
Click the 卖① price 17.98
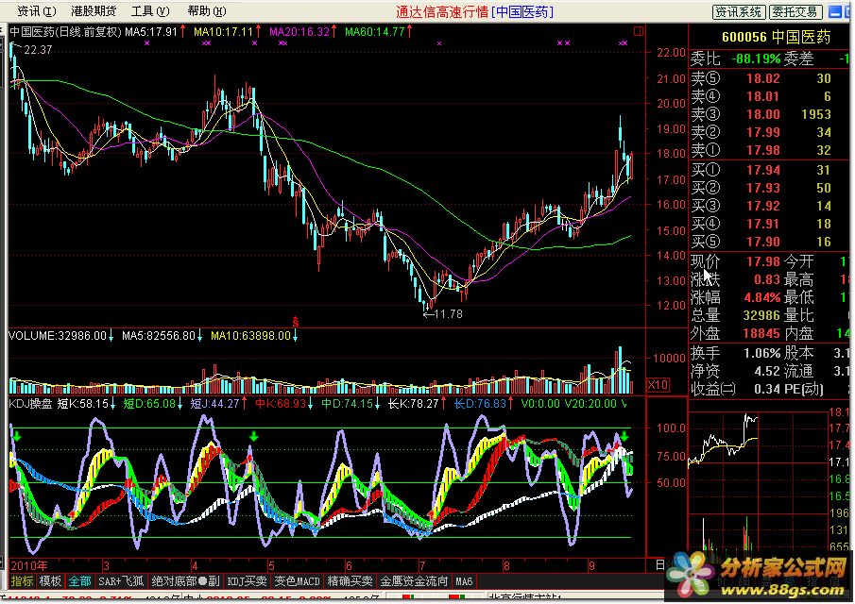point(762,150)
